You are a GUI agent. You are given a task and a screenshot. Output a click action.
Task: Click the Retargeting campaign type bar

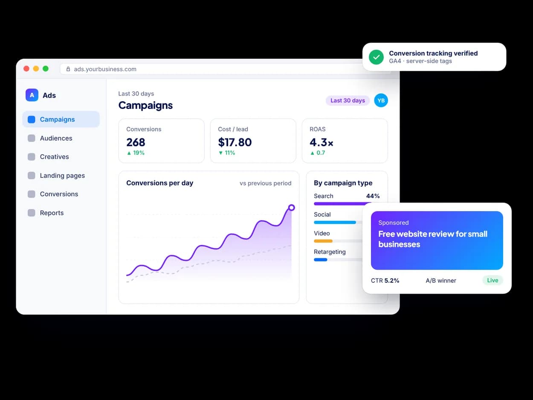tap(321, 260)
